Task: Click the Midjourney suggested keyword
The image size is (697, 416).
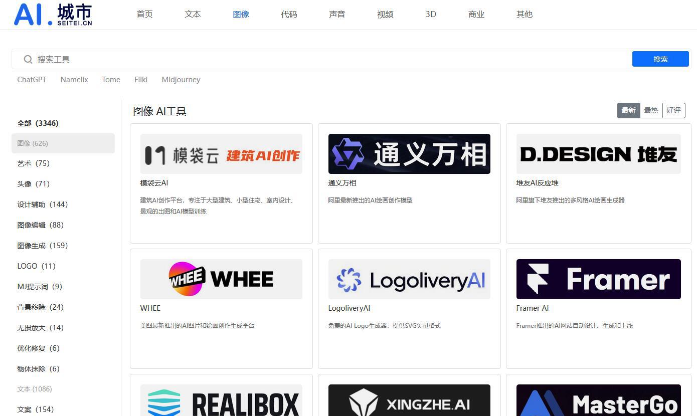Action: pyautogui.click(x=181, y=80)
